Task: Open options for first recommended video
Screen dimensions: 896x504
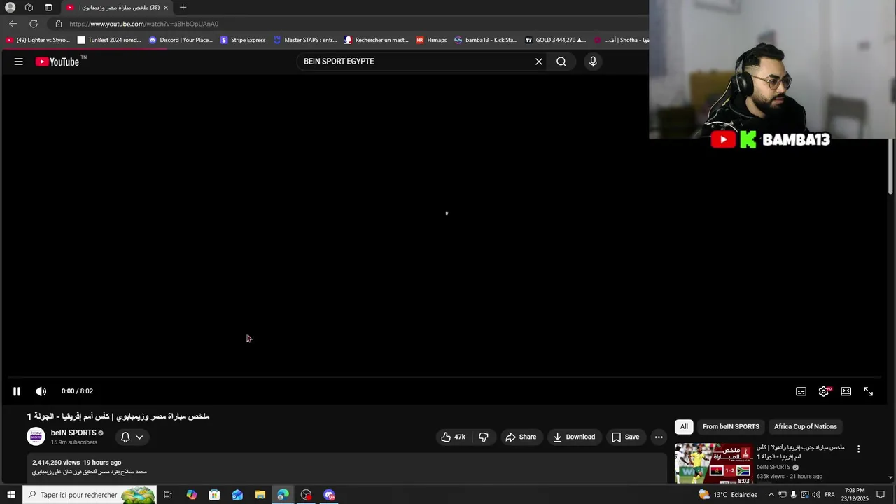Action: click(x=858, y=449)
